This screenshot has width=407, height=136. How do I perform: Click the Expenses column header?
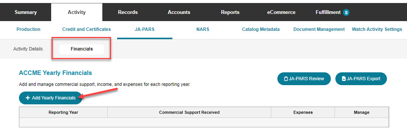tap(303, 112)
